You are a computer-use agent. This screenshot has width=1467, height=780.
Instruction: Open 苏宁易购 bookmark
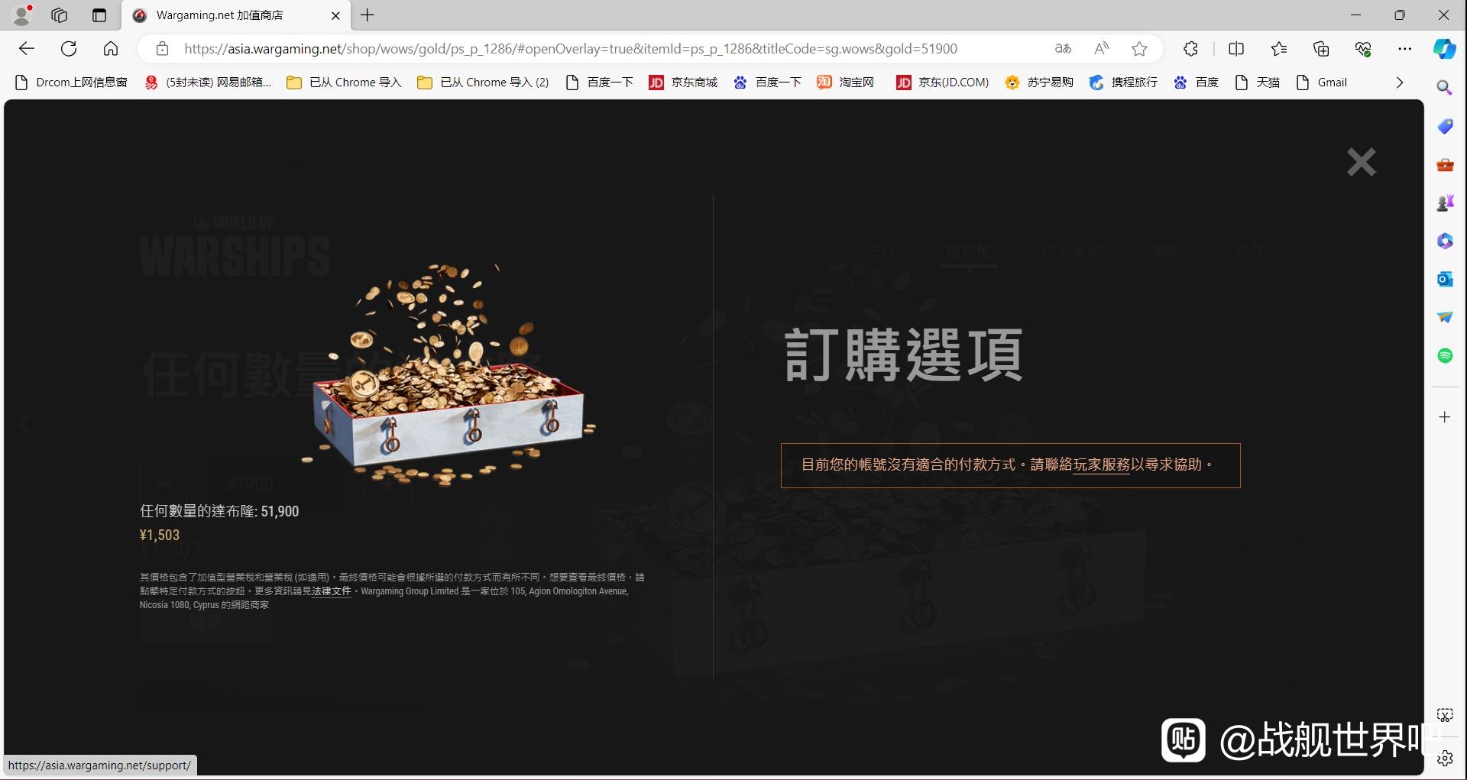(x=1039, y=83)
